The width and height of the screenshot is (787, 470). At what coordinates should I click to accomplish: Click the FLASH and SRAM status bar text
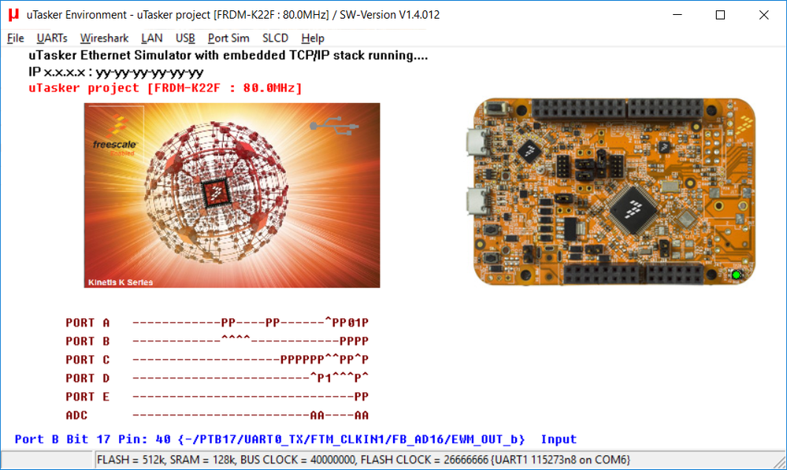pos(363,460)
